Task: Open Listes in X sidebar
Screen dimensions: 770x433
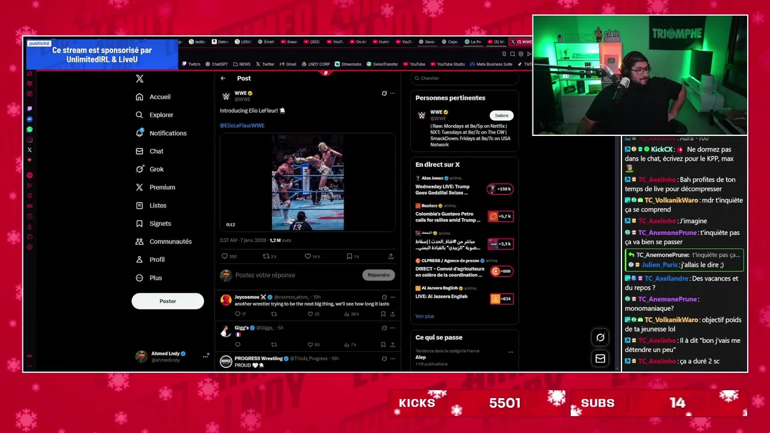Action: click(x=152, y=205)
